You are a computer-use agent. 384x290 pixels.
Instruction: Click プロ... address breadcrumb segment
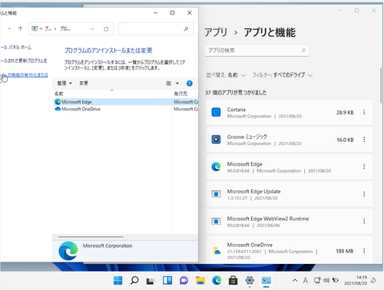pyautogui.click(x=65, y=29)
